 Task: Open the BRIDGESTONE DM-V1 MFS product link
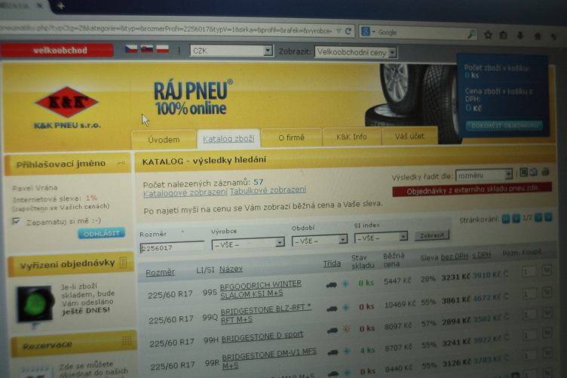point(269,358)
